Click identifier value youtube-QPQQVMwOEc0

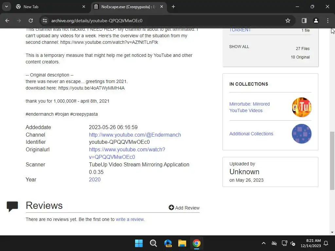[119, 142]
